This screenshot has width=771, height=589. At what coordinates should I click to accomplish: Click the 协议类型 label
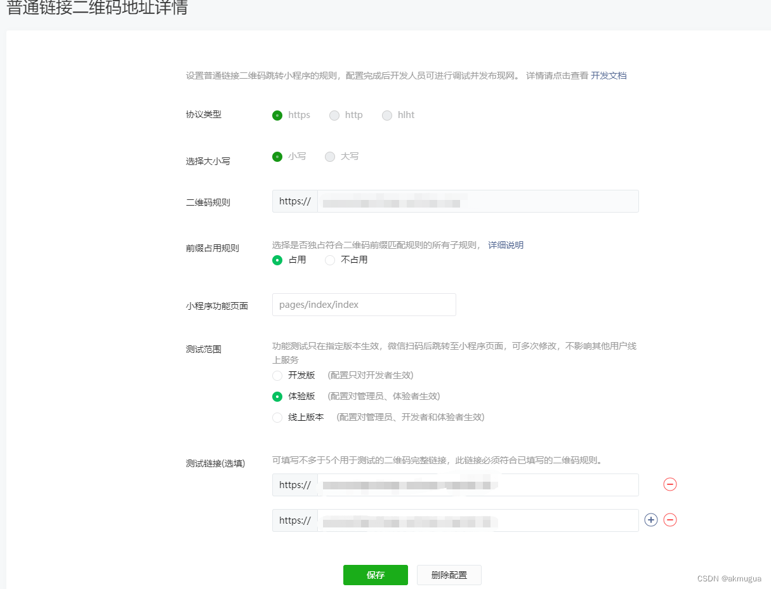click(x=204, y=115)
